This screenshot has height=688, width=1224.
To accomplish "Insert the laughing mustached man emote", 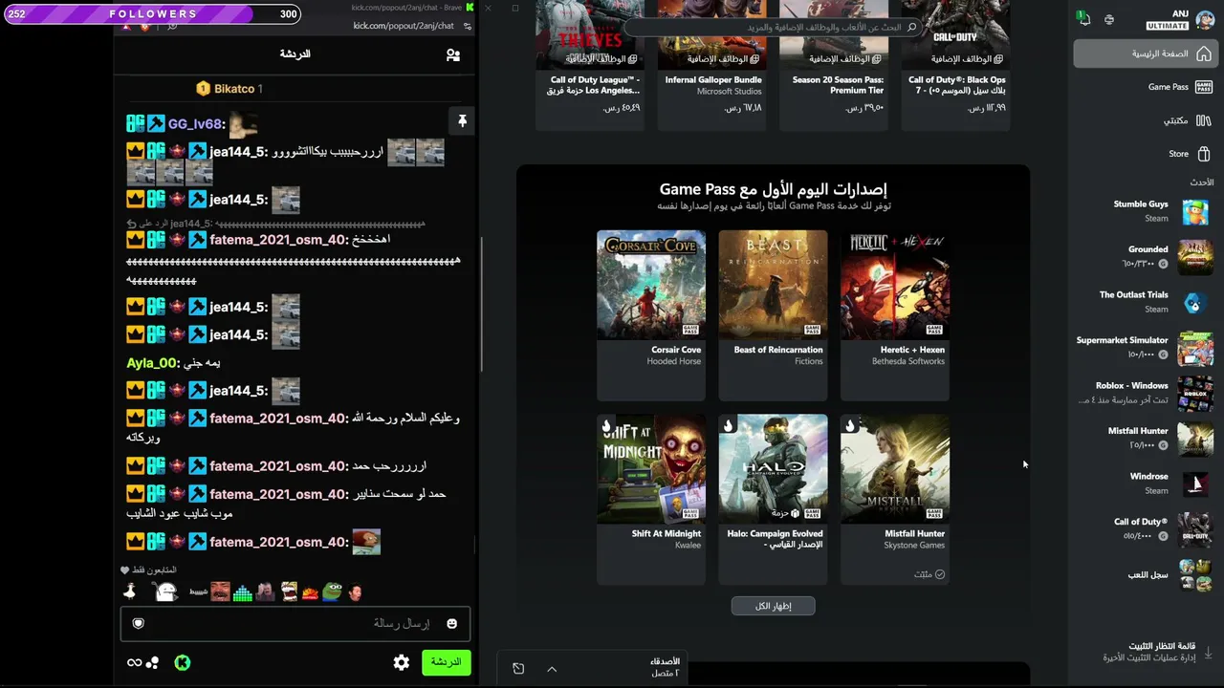I will (x=220, y=591).
